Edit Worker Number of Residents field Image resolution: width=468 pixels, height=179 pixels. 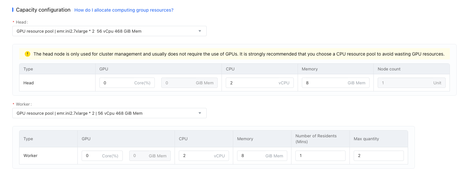(x=320, y=156)
